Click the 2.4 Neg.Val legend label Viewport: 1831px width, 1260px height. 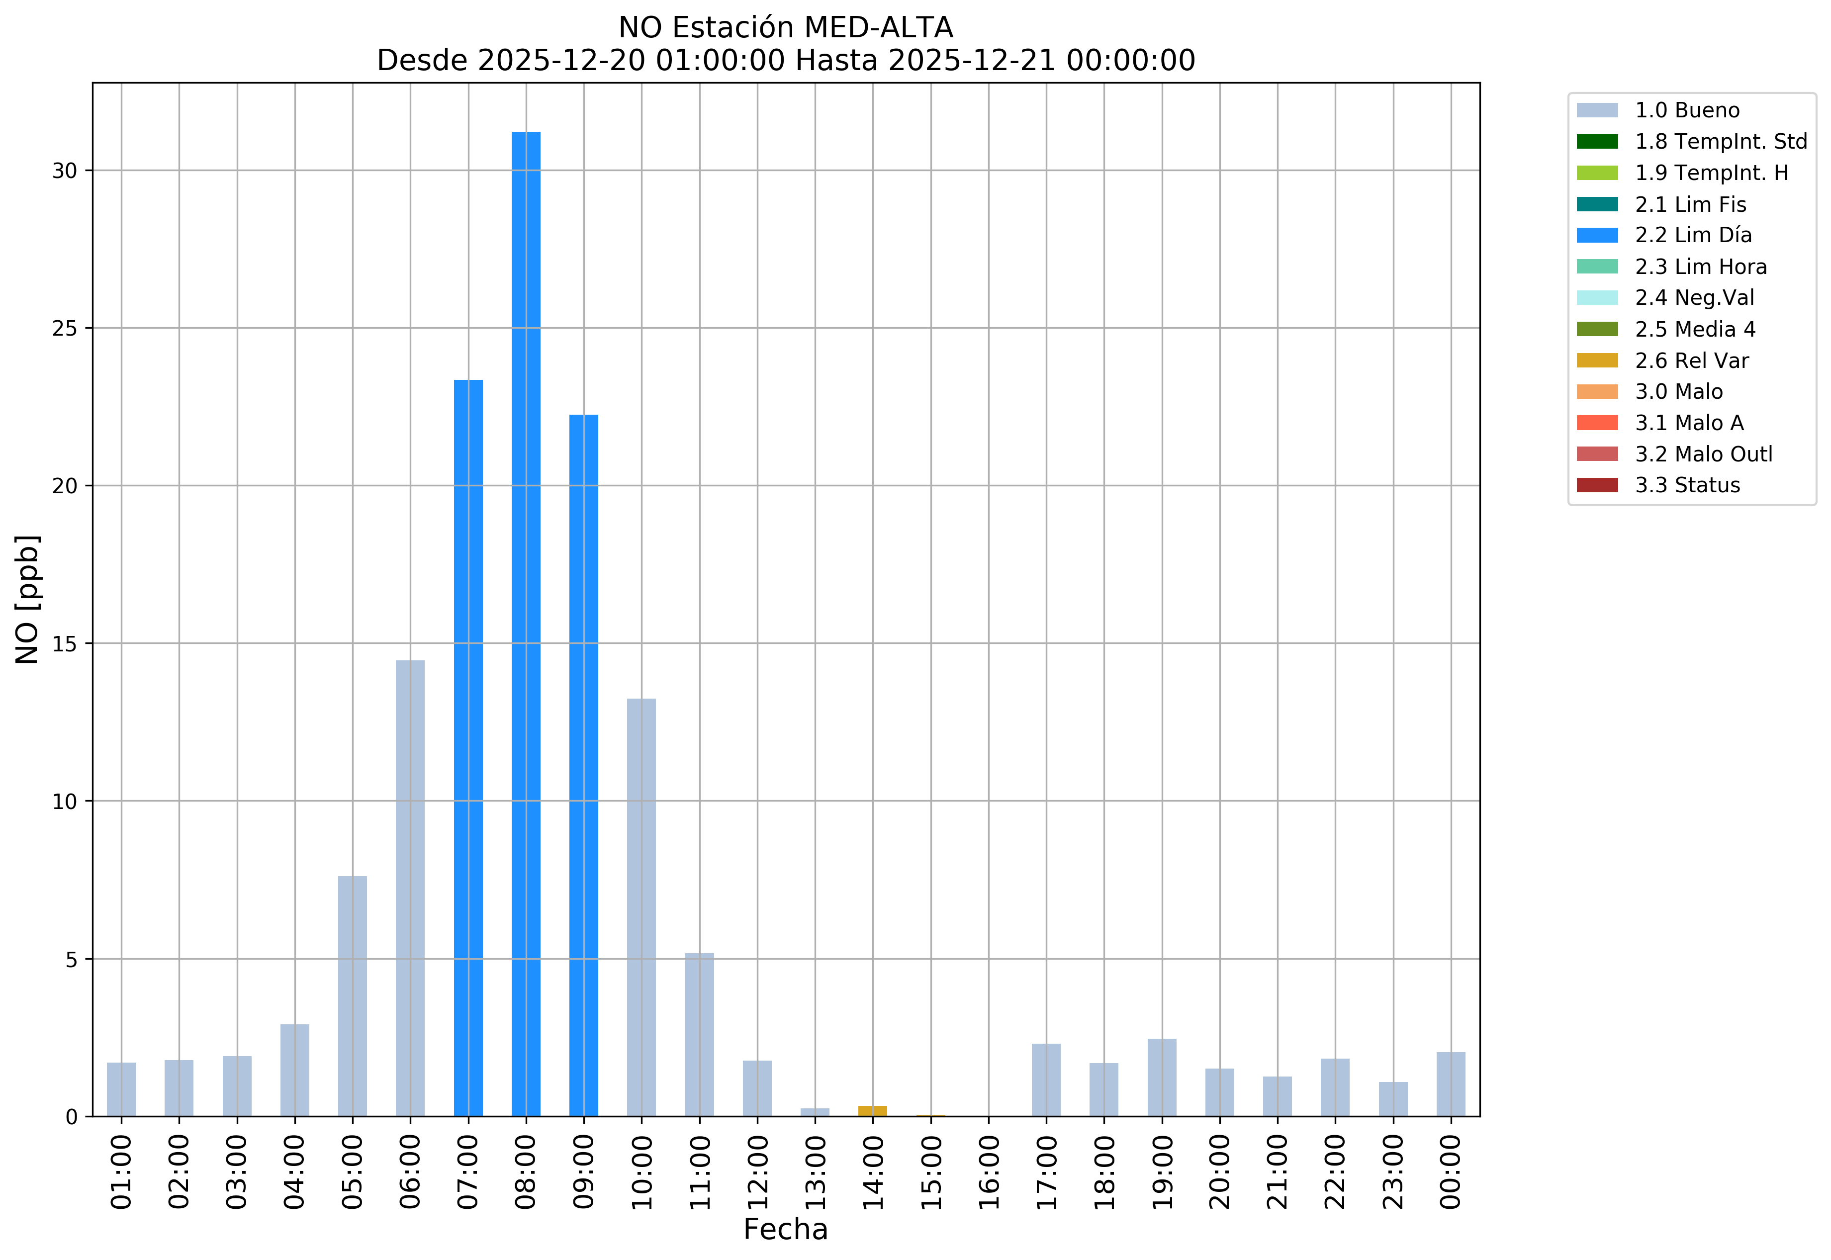[x=1694, y=298]
